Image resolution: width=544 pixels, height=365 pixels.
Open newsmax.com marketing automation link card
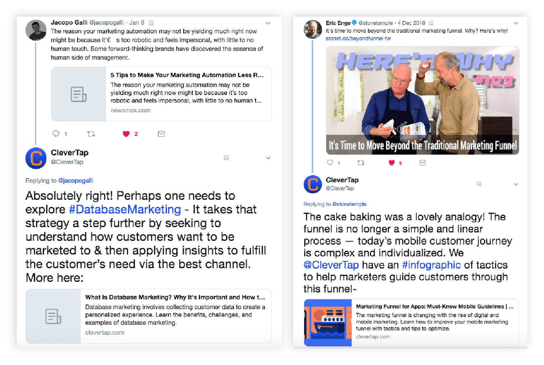point(161,94)
